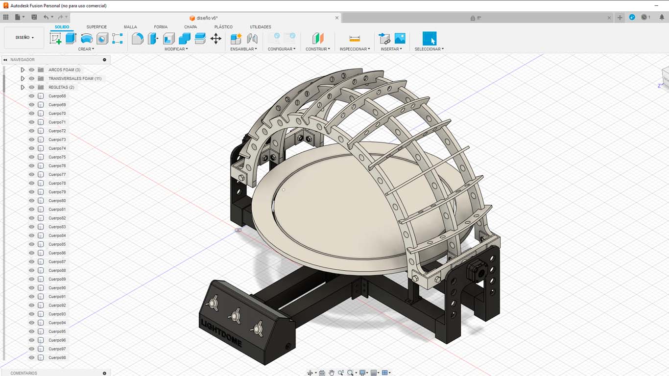Click the Undo arrow

click(x=46, y=17)
